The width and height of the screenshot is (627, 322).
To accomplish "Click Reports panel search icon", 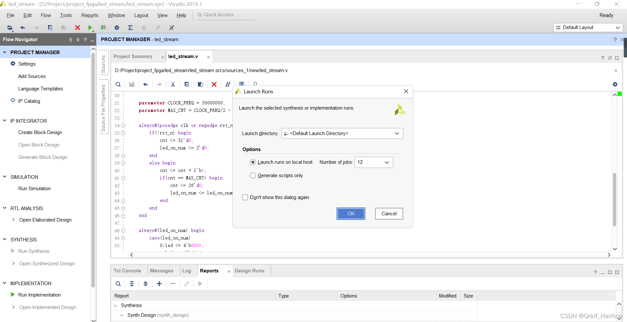I will (x=118, y=284).
